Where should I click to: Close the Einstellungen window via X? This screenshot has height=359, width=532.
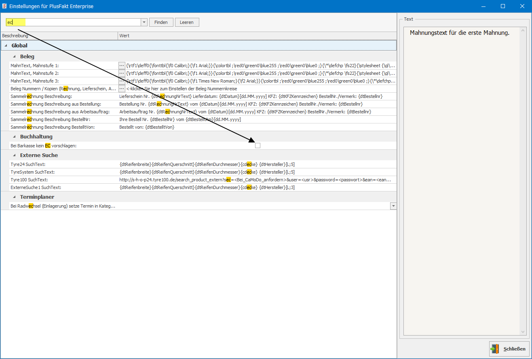[x=521, y=6]
